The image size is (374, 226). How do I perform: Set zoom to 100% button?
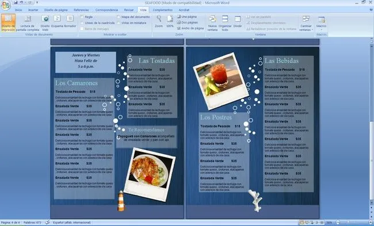170,21
